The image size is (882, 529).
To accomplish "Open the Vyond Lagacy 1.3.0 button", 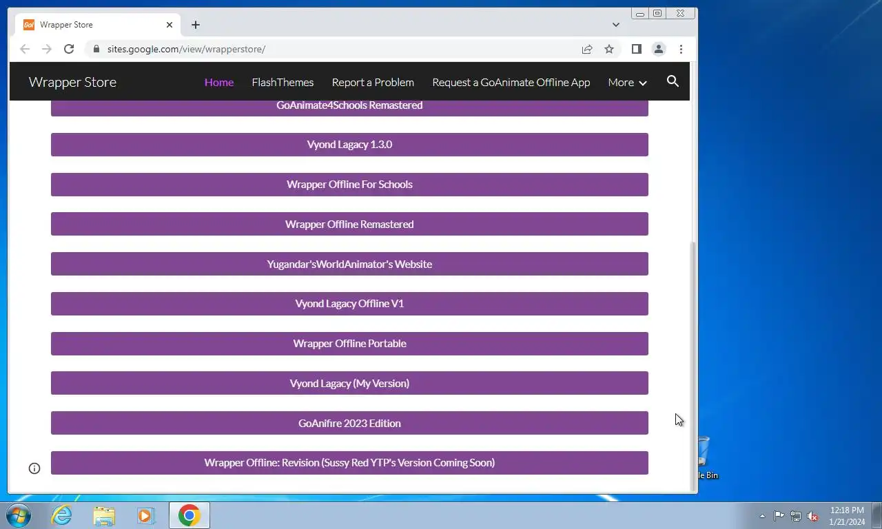I will [349, 145].
